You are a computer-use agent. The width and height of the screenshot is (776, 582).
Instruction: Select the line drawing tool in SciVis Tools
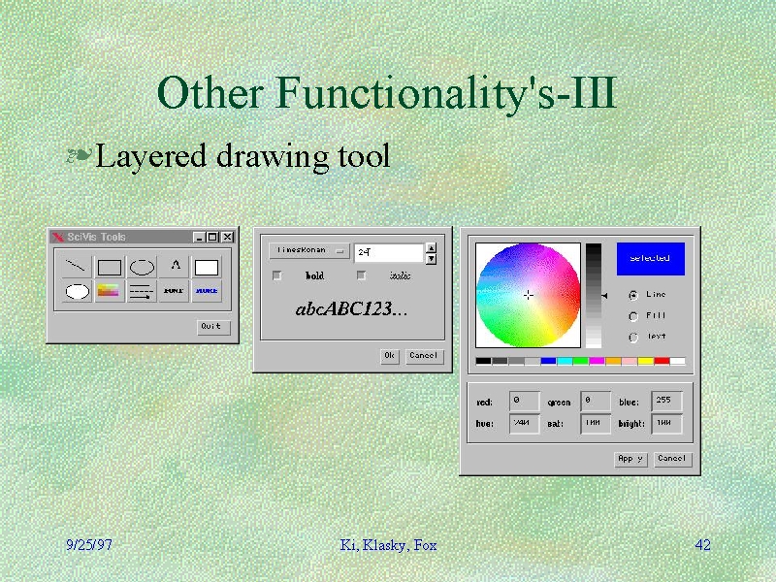tap(76, 267)
